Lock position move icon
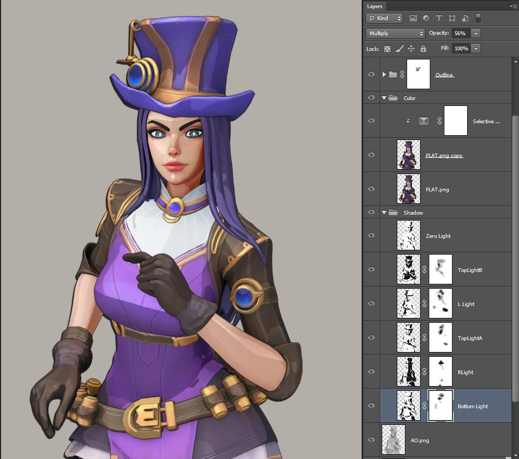The image size is (519, 459). coord(411,49)
